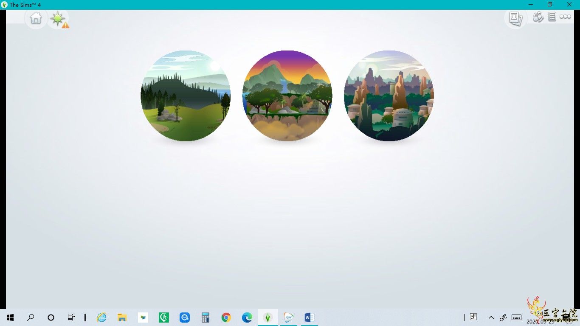Screen dimensions: 580x326
Task: Open the touch keyboard tray icon
Action: click(517, 317)
